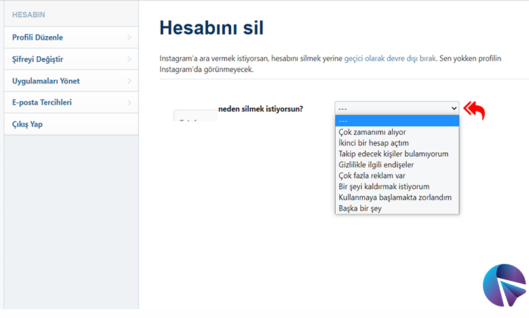Select 'Başka bir şey' option
Image resolution: width=529 pixels, height=318 pixels.
point(360,208)
